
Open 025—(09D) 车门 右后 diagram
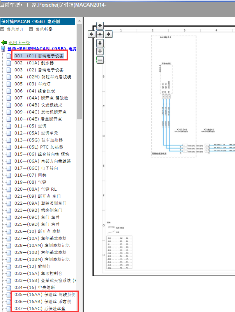(37, 224)
